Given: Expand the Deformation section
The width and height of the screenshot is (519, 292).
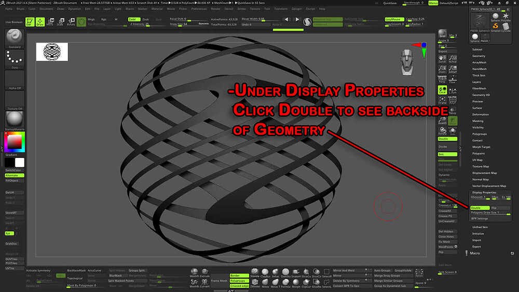Looking at the screenshot, I should coord(481,114).
